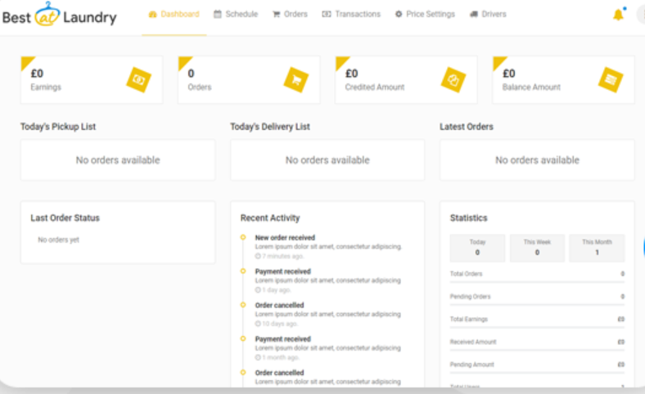
Task: Click the Credited Amount card icon
Action: pyautogui.click(x=453, y=80)
